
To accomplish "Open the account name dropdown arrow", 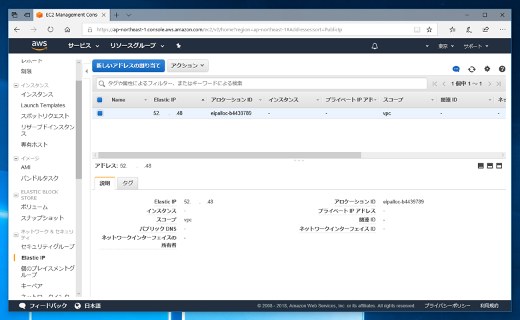I will (x=427, y=46).
